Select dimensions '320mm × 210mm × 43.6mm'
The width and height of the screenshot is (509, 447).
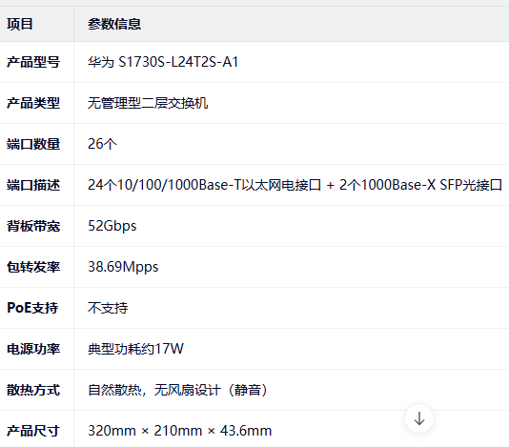coord(180,431)
